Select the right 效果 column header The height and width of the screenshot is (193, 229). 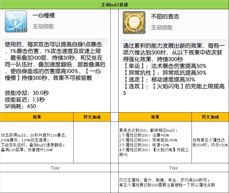pos(155,117)
